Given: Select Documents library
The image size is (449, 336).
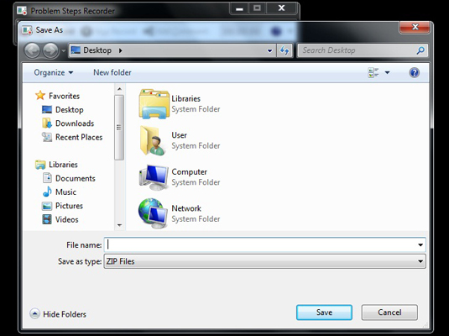Looking at the screenshot, I should (x=76, y=178).
